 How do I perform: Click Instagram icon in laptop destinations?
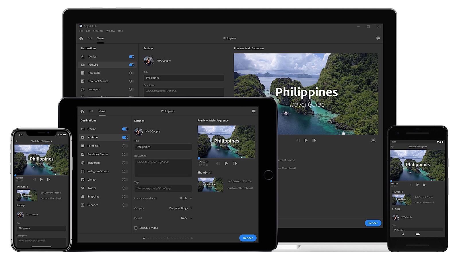(83, 89)
